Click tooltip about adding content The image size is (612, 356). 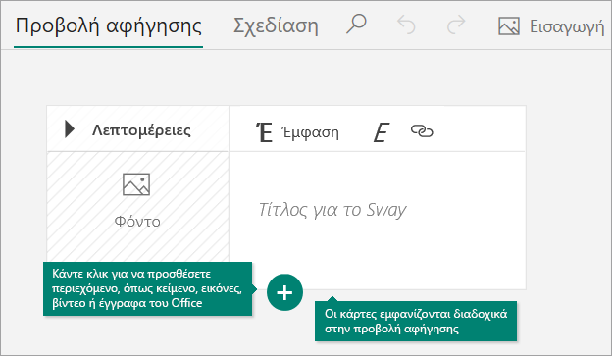[147, 289]
